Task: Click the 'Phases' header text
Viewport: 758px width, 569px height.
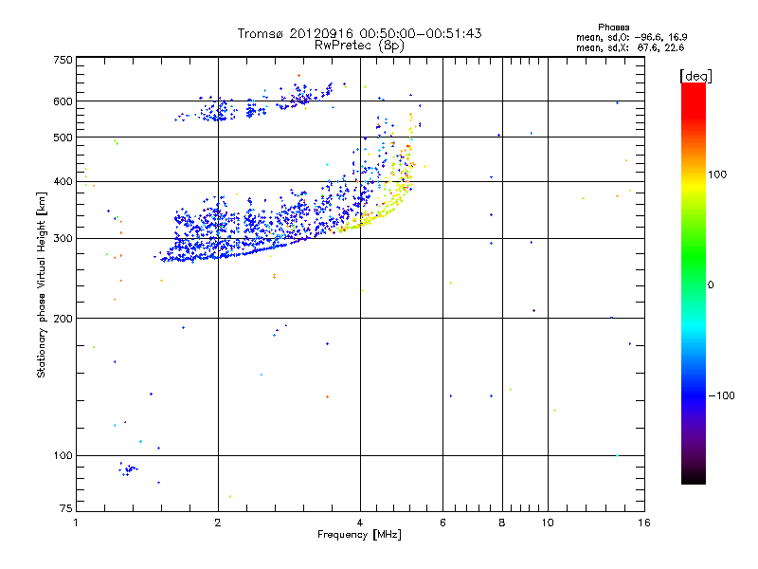Action: coord(613,28)
